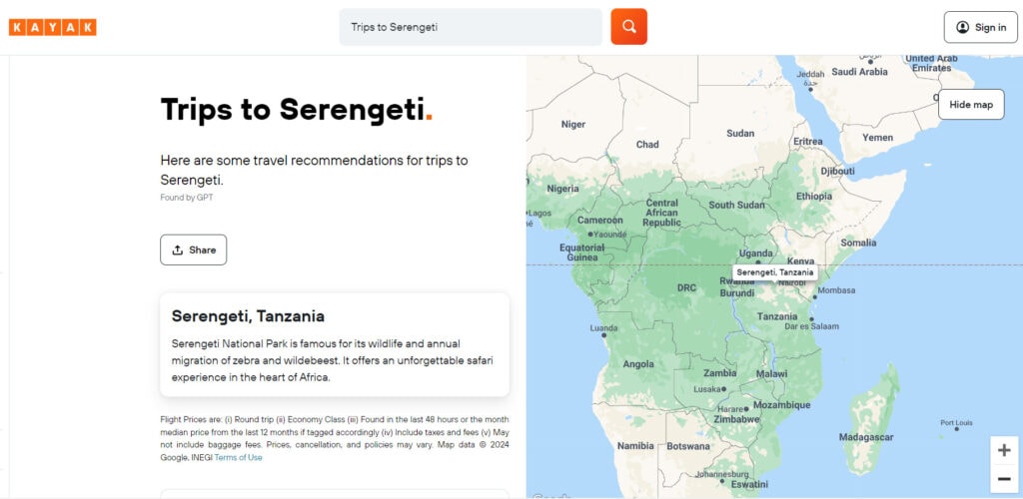The height and width of the screenshot is (499, 1023).
Task: Click the orange search magnifier button
Action: 629,27
